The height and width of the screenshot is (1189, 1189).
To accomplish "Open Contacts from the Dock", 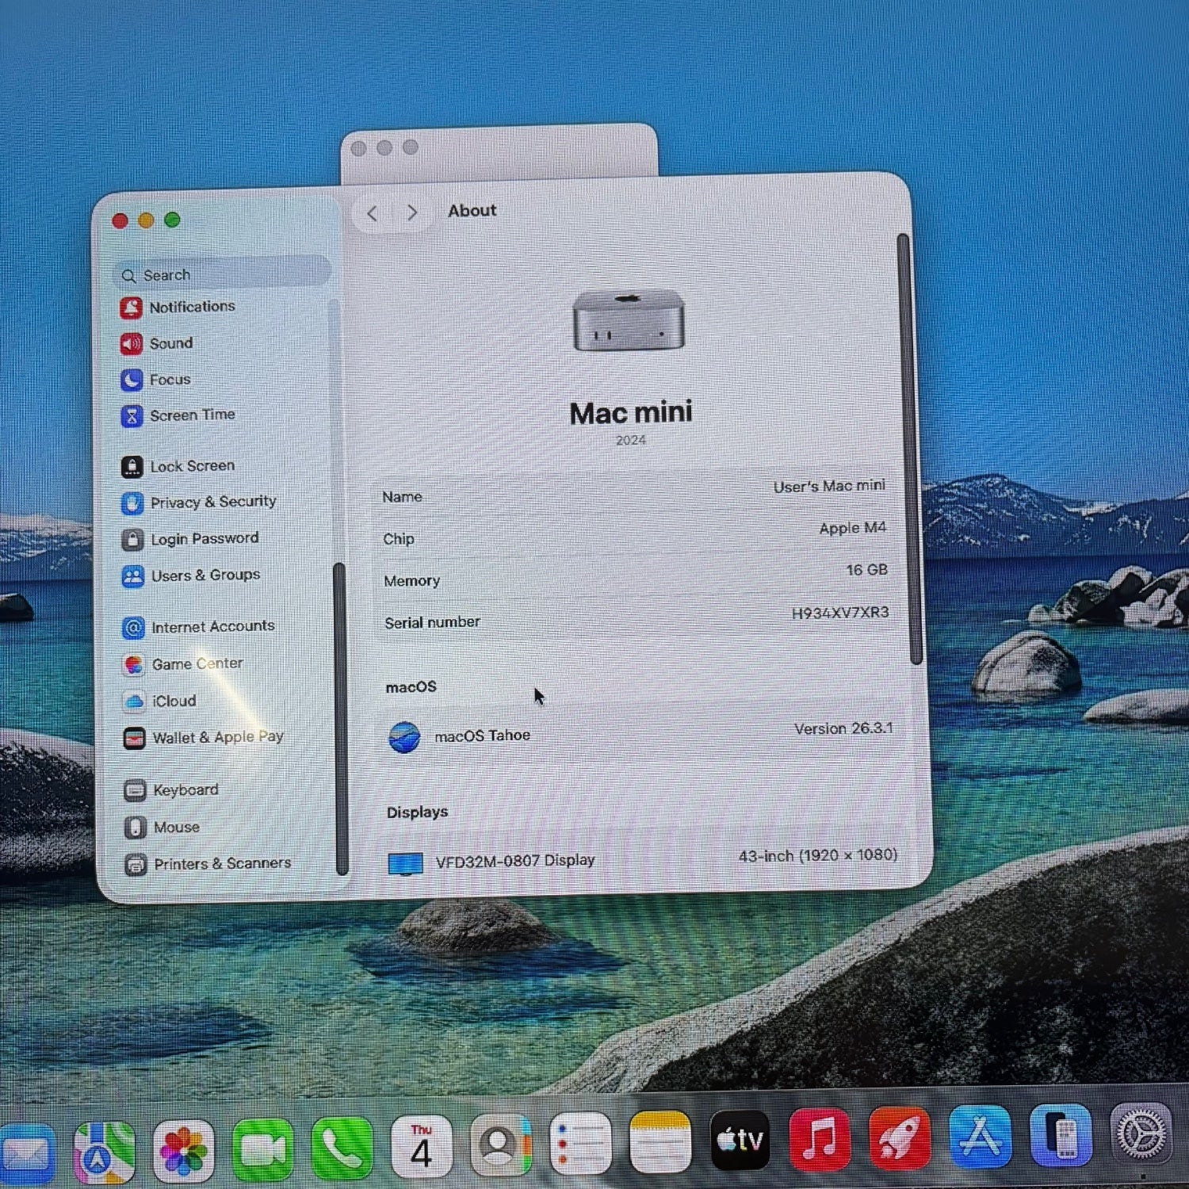I will (501, 1145).
